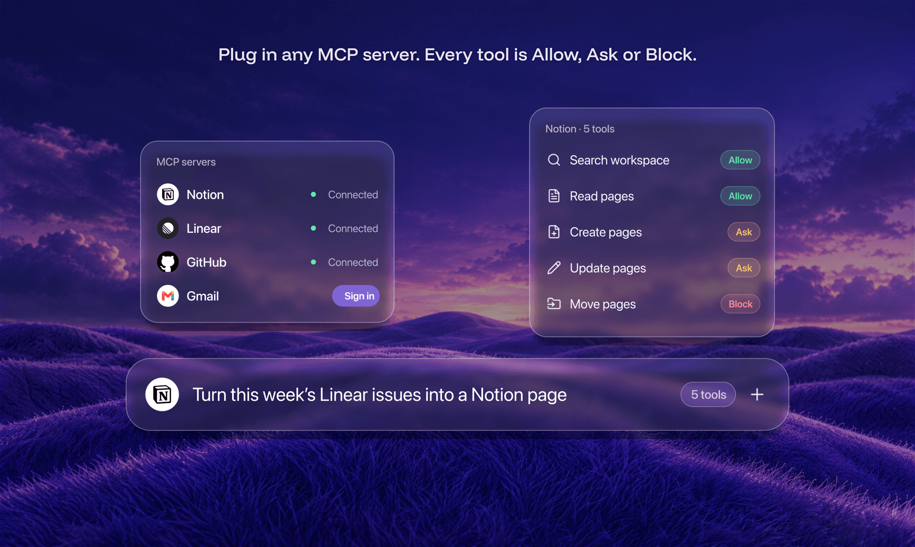Open the Ask permission on Update pages
Screen dimensions: 915x547
coord(744,268)
